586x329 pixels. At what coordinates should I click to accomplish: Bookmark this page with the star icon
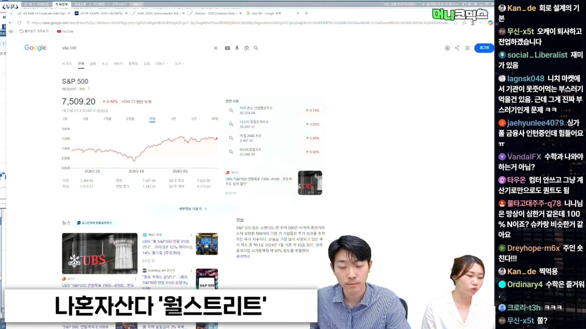[x=456, y=23]
